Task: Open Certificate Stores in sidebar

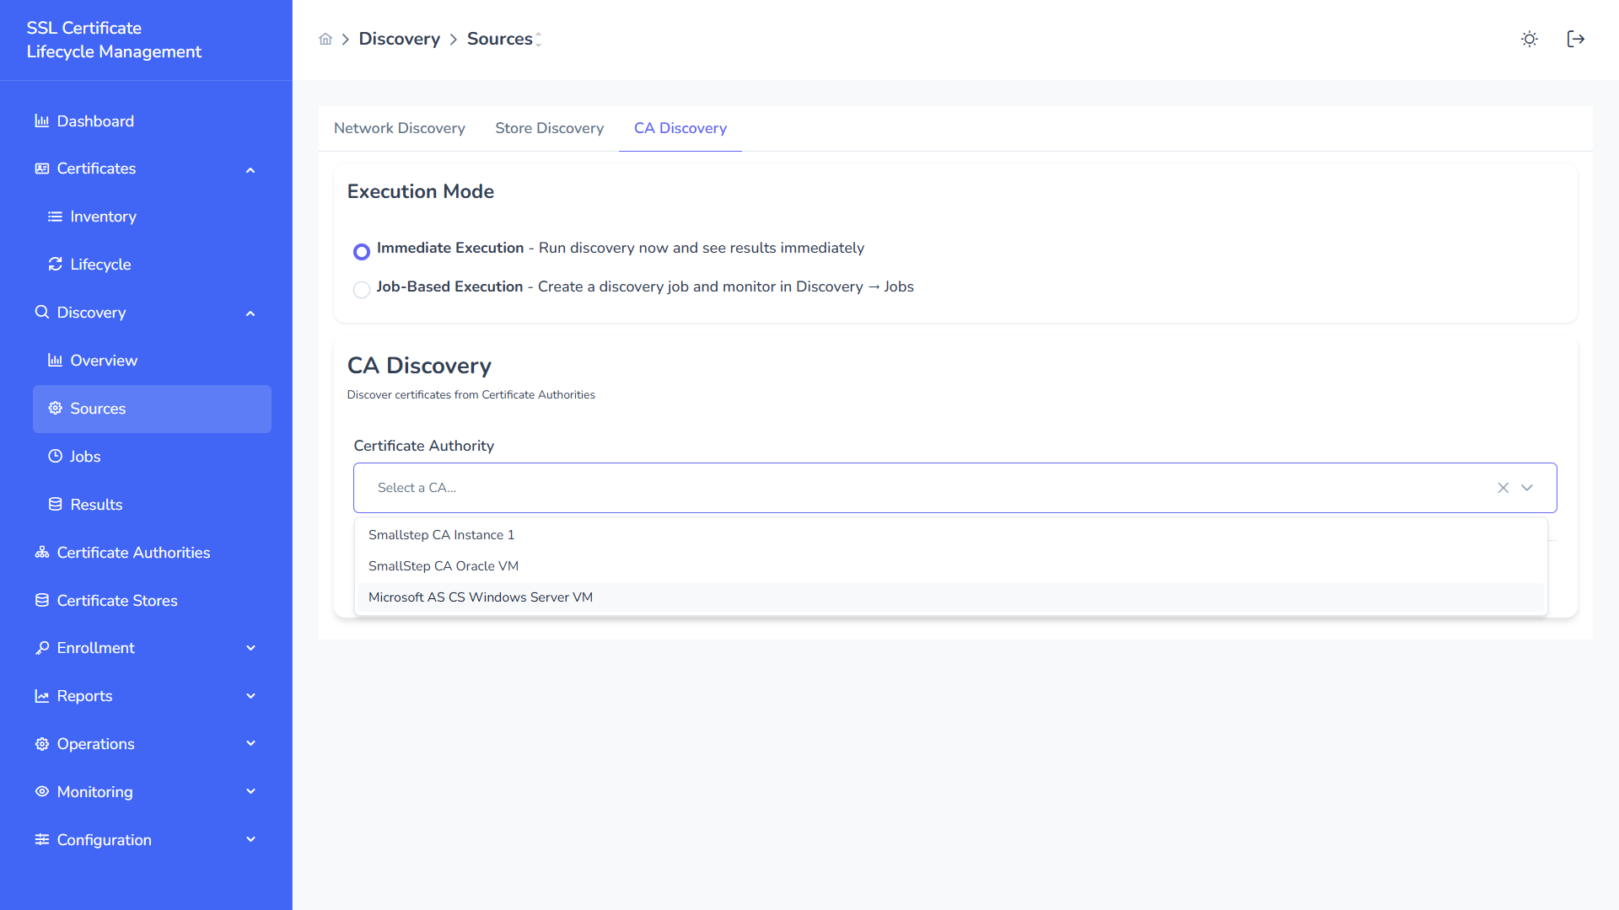Action: (x=116, y=601)
